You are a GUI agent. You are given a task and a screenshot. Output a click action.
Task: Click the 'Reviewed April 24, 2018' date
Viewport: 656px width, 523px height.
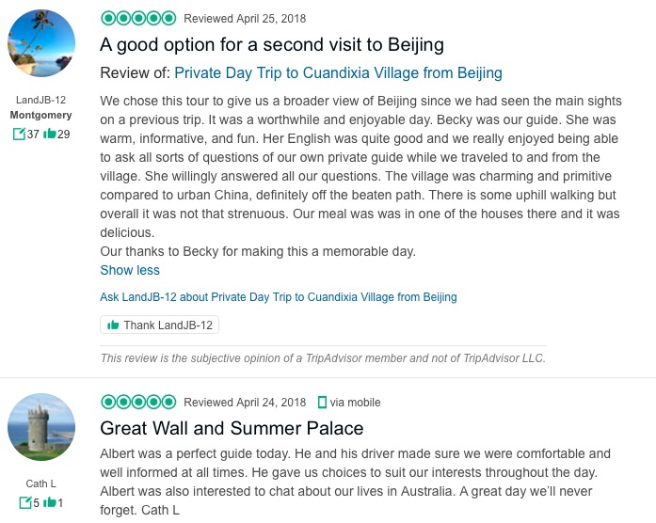(x=245, y=403)
